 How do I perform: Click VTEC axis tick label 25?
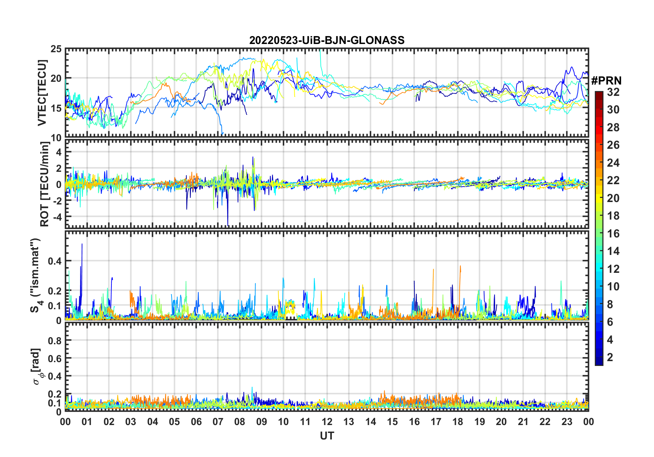(56, 49)
